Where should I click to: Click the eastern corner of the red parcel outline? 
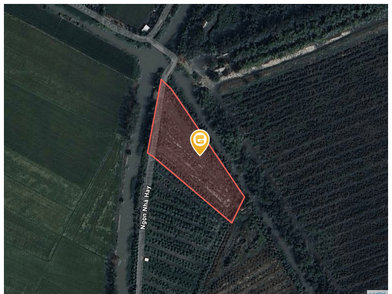[x=245, y=197]
